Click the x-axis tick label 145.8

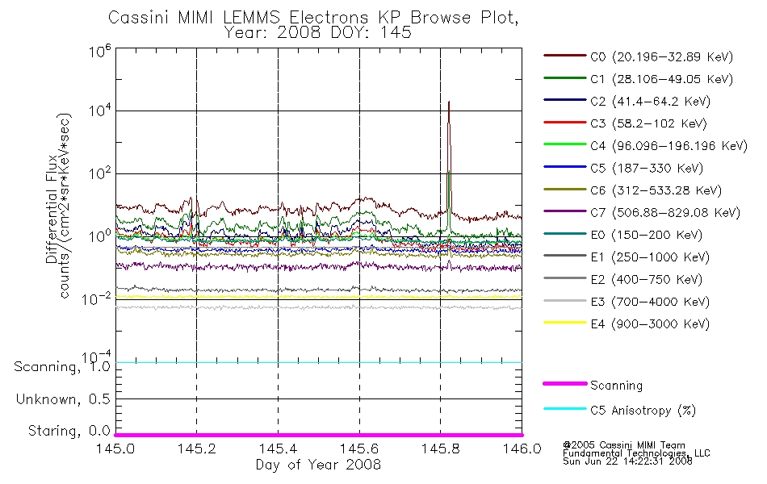(440, 449)
